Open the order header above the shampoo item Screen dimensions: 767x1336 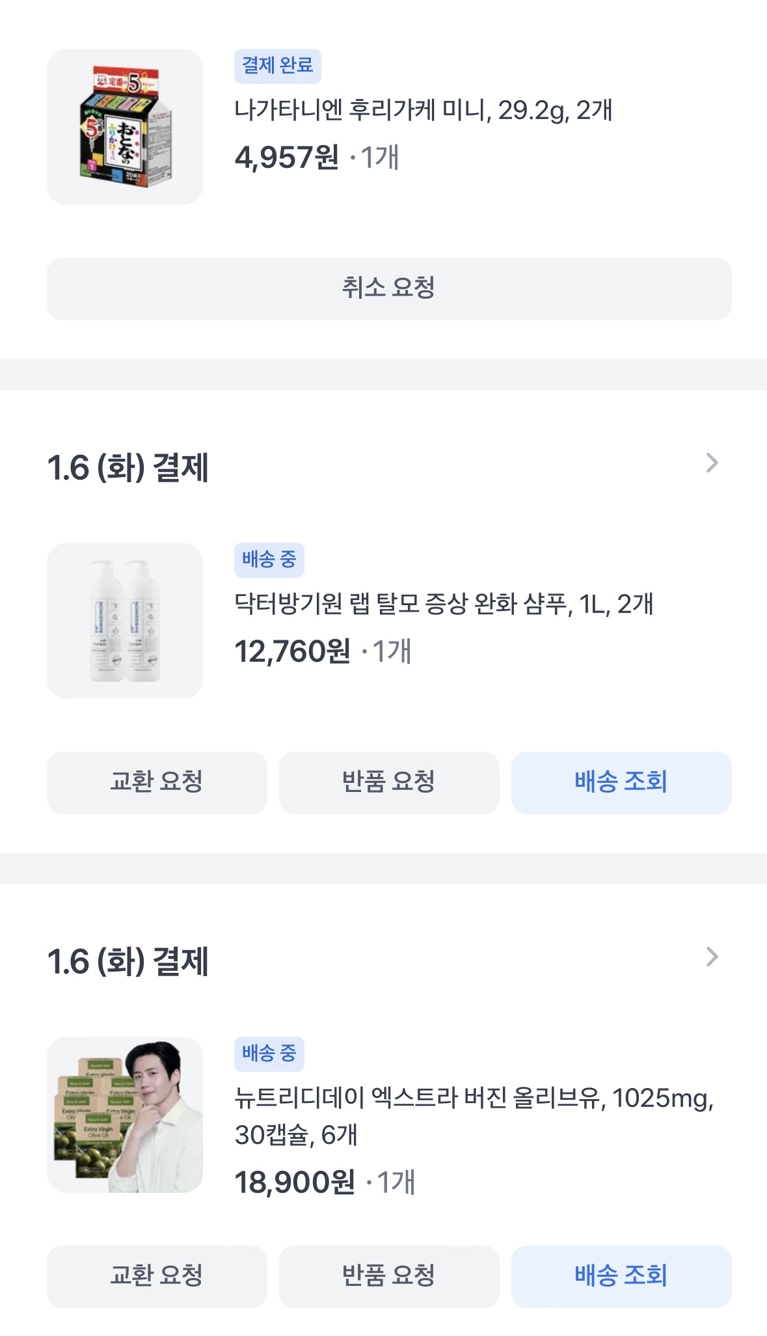(x=128, y=467)
